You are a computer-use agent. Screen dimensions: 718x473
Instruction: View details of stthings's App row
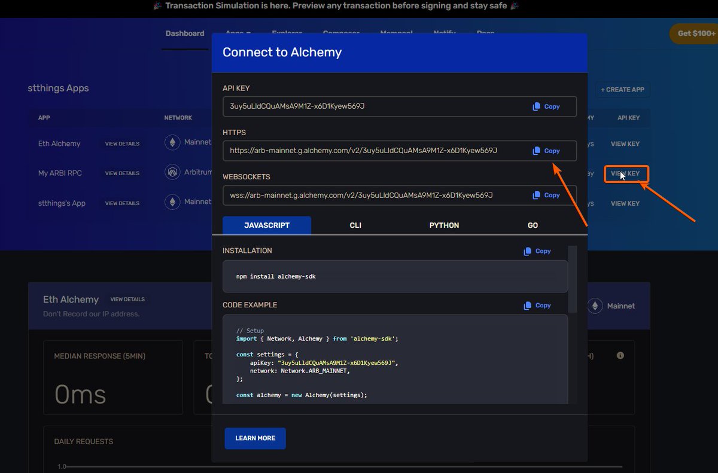[x=122, y=203]
